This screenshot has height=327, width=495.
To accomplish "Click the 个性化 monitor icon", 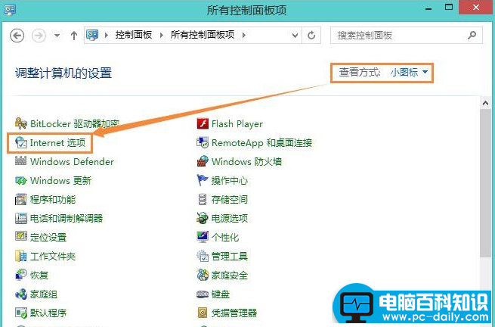I will pyautogui.click(x=203, y=237).
